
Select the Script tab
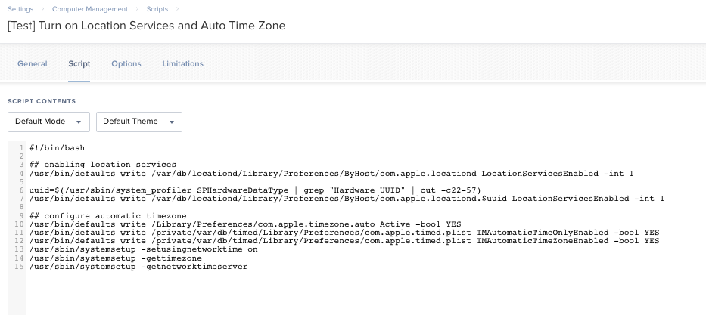(x=79, y=63)
